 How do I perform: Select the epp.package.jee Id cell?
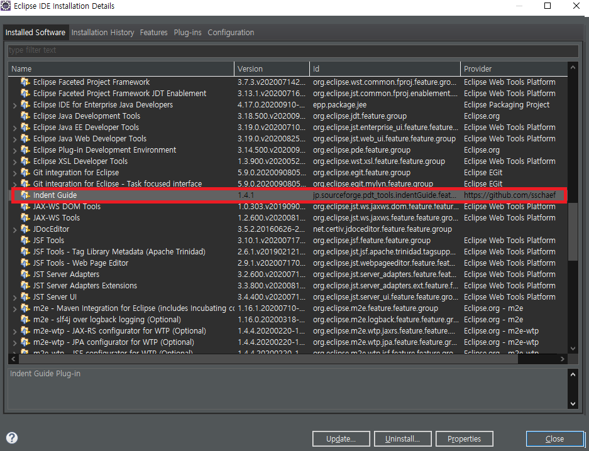pyautogui.click(x=385, y=105)
